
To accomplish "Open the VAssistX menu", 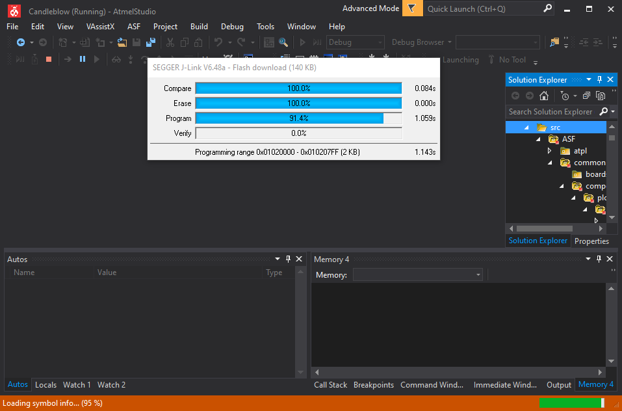I will coord(100,27).
